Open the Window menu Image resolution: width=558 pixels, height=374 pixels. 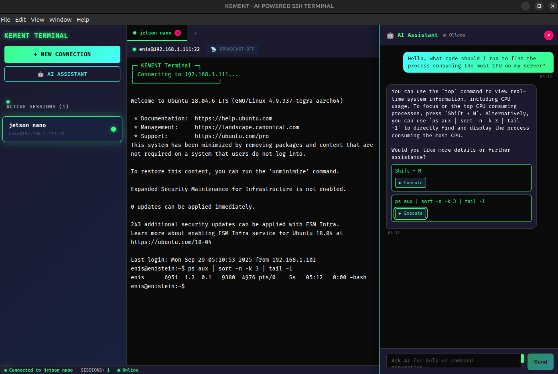coord(61,20)
